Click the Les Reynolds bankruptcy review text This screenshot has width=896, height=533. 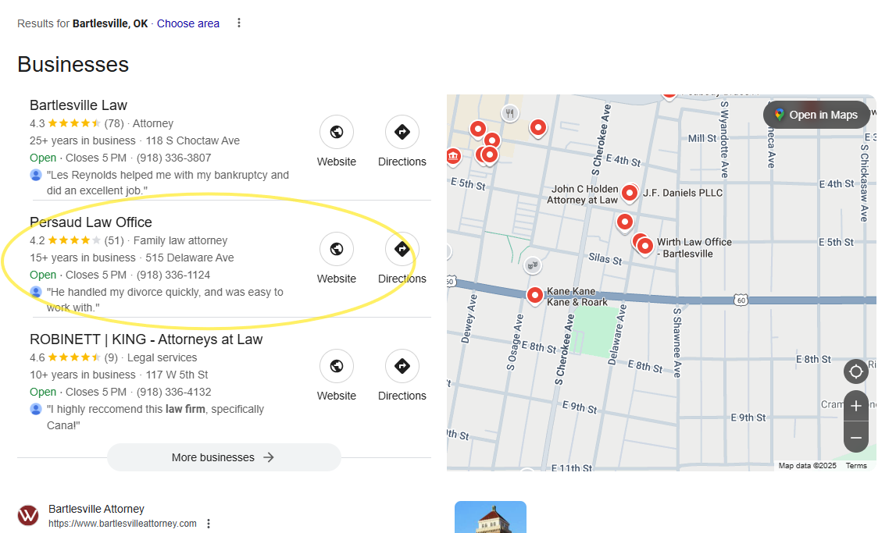pos(168,183)
